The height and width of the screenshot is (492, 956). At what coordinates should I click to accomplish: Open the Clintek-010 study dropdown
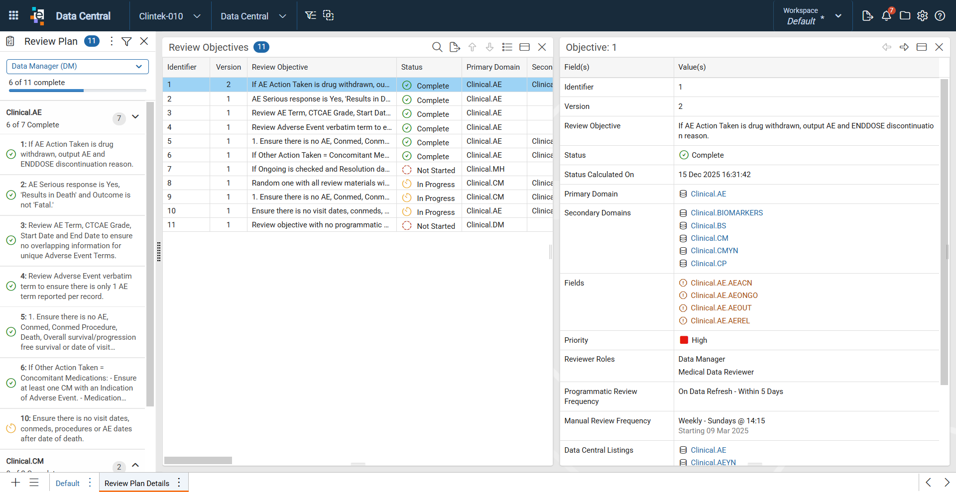click(170, 16)
